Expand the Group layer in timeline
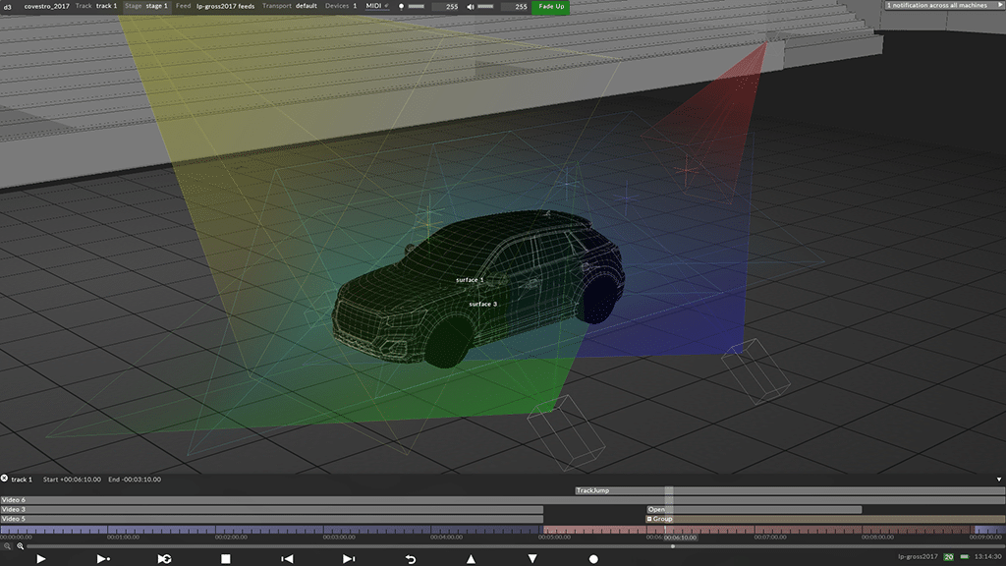Screen dimensions: 1006x566 tap(649, 519)
